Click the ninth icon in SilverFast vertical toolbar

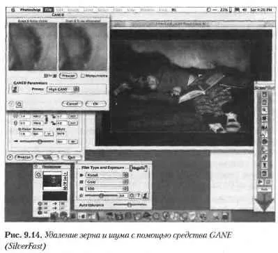[265, 158]
